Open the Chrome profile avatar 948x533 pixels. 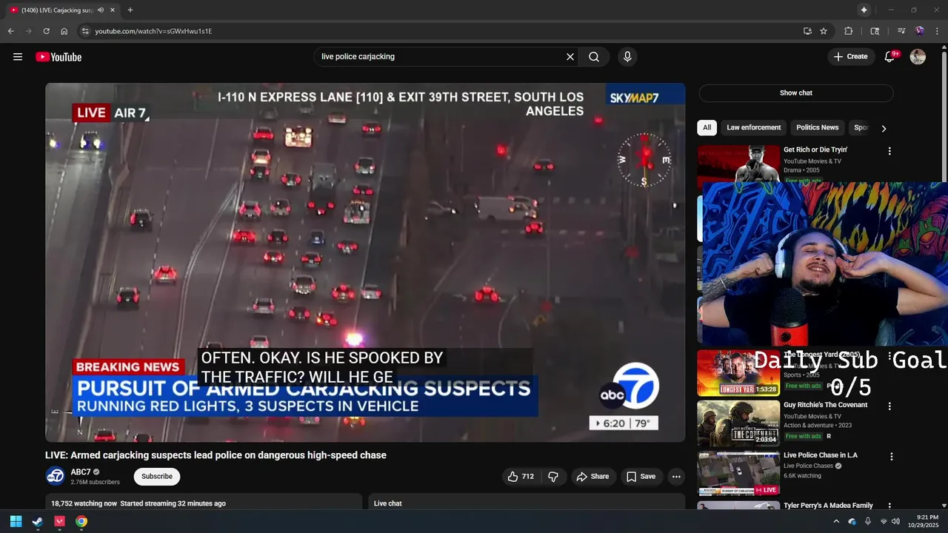click(919, 31)
